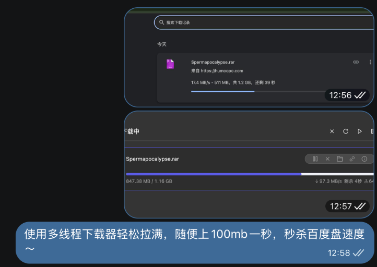Click the text message about 多线程下载器

point(195,242)
